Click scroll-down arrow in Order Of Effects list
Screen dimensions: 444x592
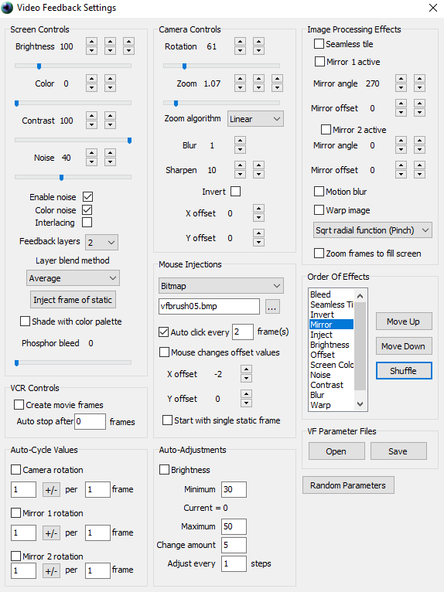point(360,404)
